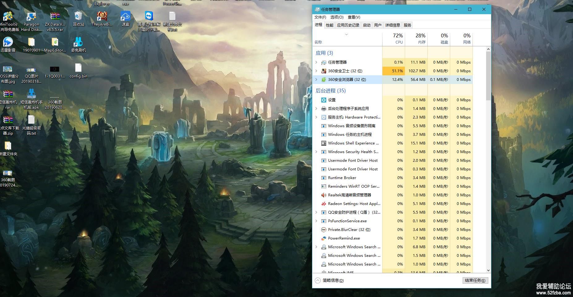Click the process list vertical scrollbar thumb
This screenshot has height=297, width=573.
488,76
